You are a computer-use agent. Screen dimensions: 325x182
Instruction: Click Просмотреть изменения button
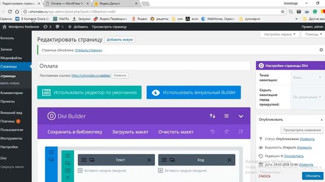click(302, 130)
